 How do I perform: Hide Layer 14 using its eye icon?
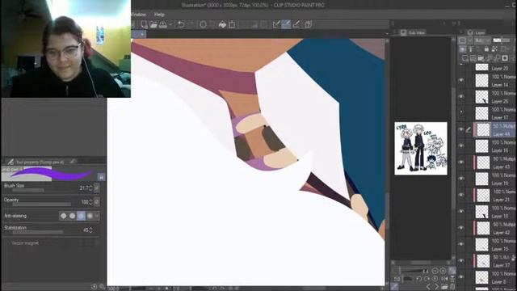click(x=461, y=80)
